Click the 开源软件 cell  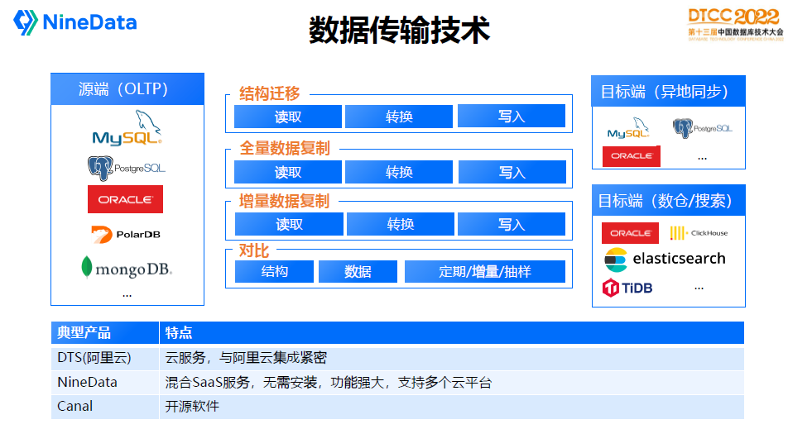[x=452, y=407]
